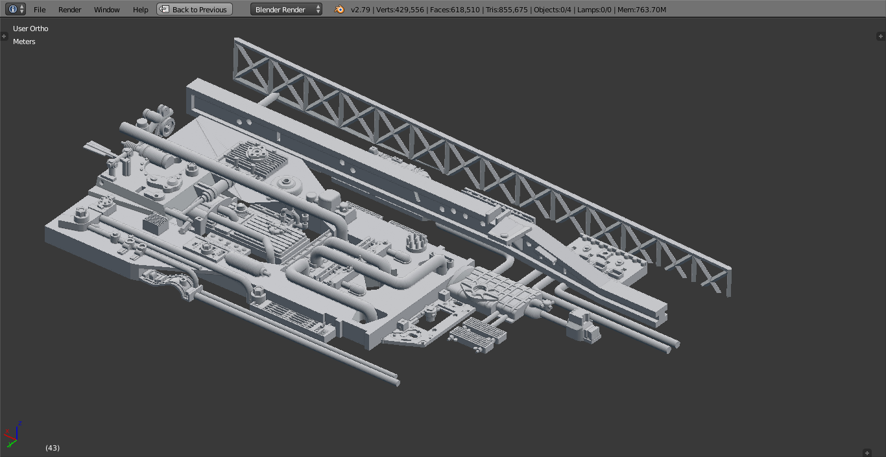Click the Meters unit label
886x457 pixels.
24,41
